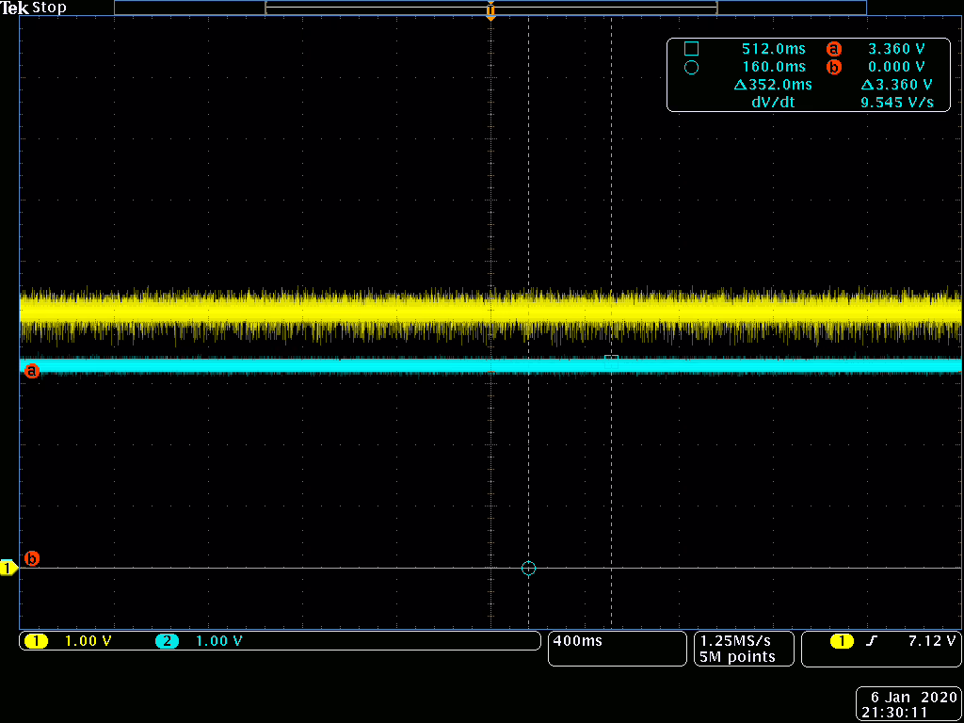Select the red 'a' marker beside 3.360 V
The height and width of the screenshot is (723, 964).
tap(832, 49)
